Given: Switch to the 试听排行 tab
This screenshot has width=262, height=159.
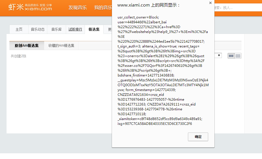Looking at the screenshot, I should point(75,29).
